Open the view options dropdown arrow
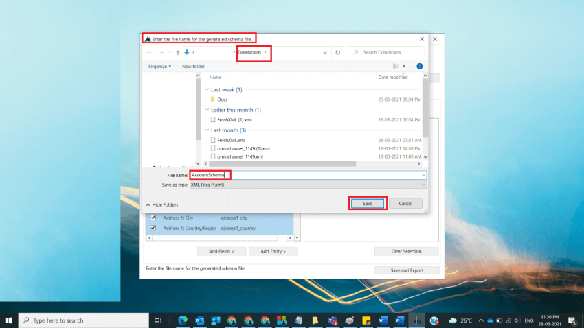The height and width of the screenshot is (328, 584). [404, 66]
